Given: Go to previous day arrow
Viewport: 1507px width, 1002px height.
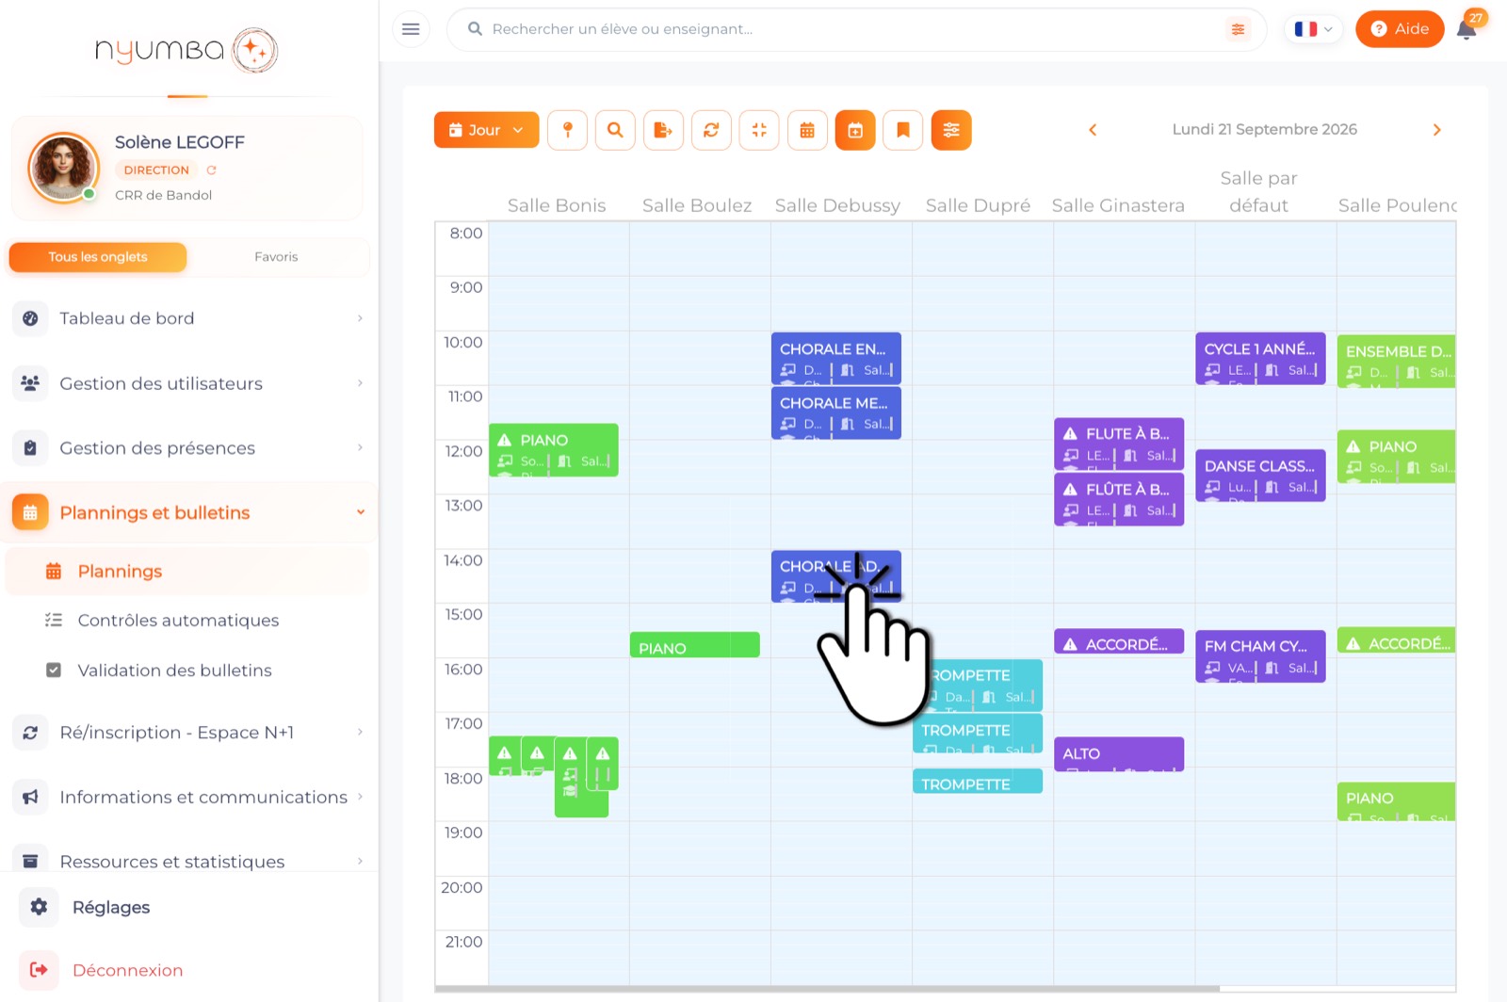Looking at the screenshot, I should pyautogui.click(x=1093, y=130).
